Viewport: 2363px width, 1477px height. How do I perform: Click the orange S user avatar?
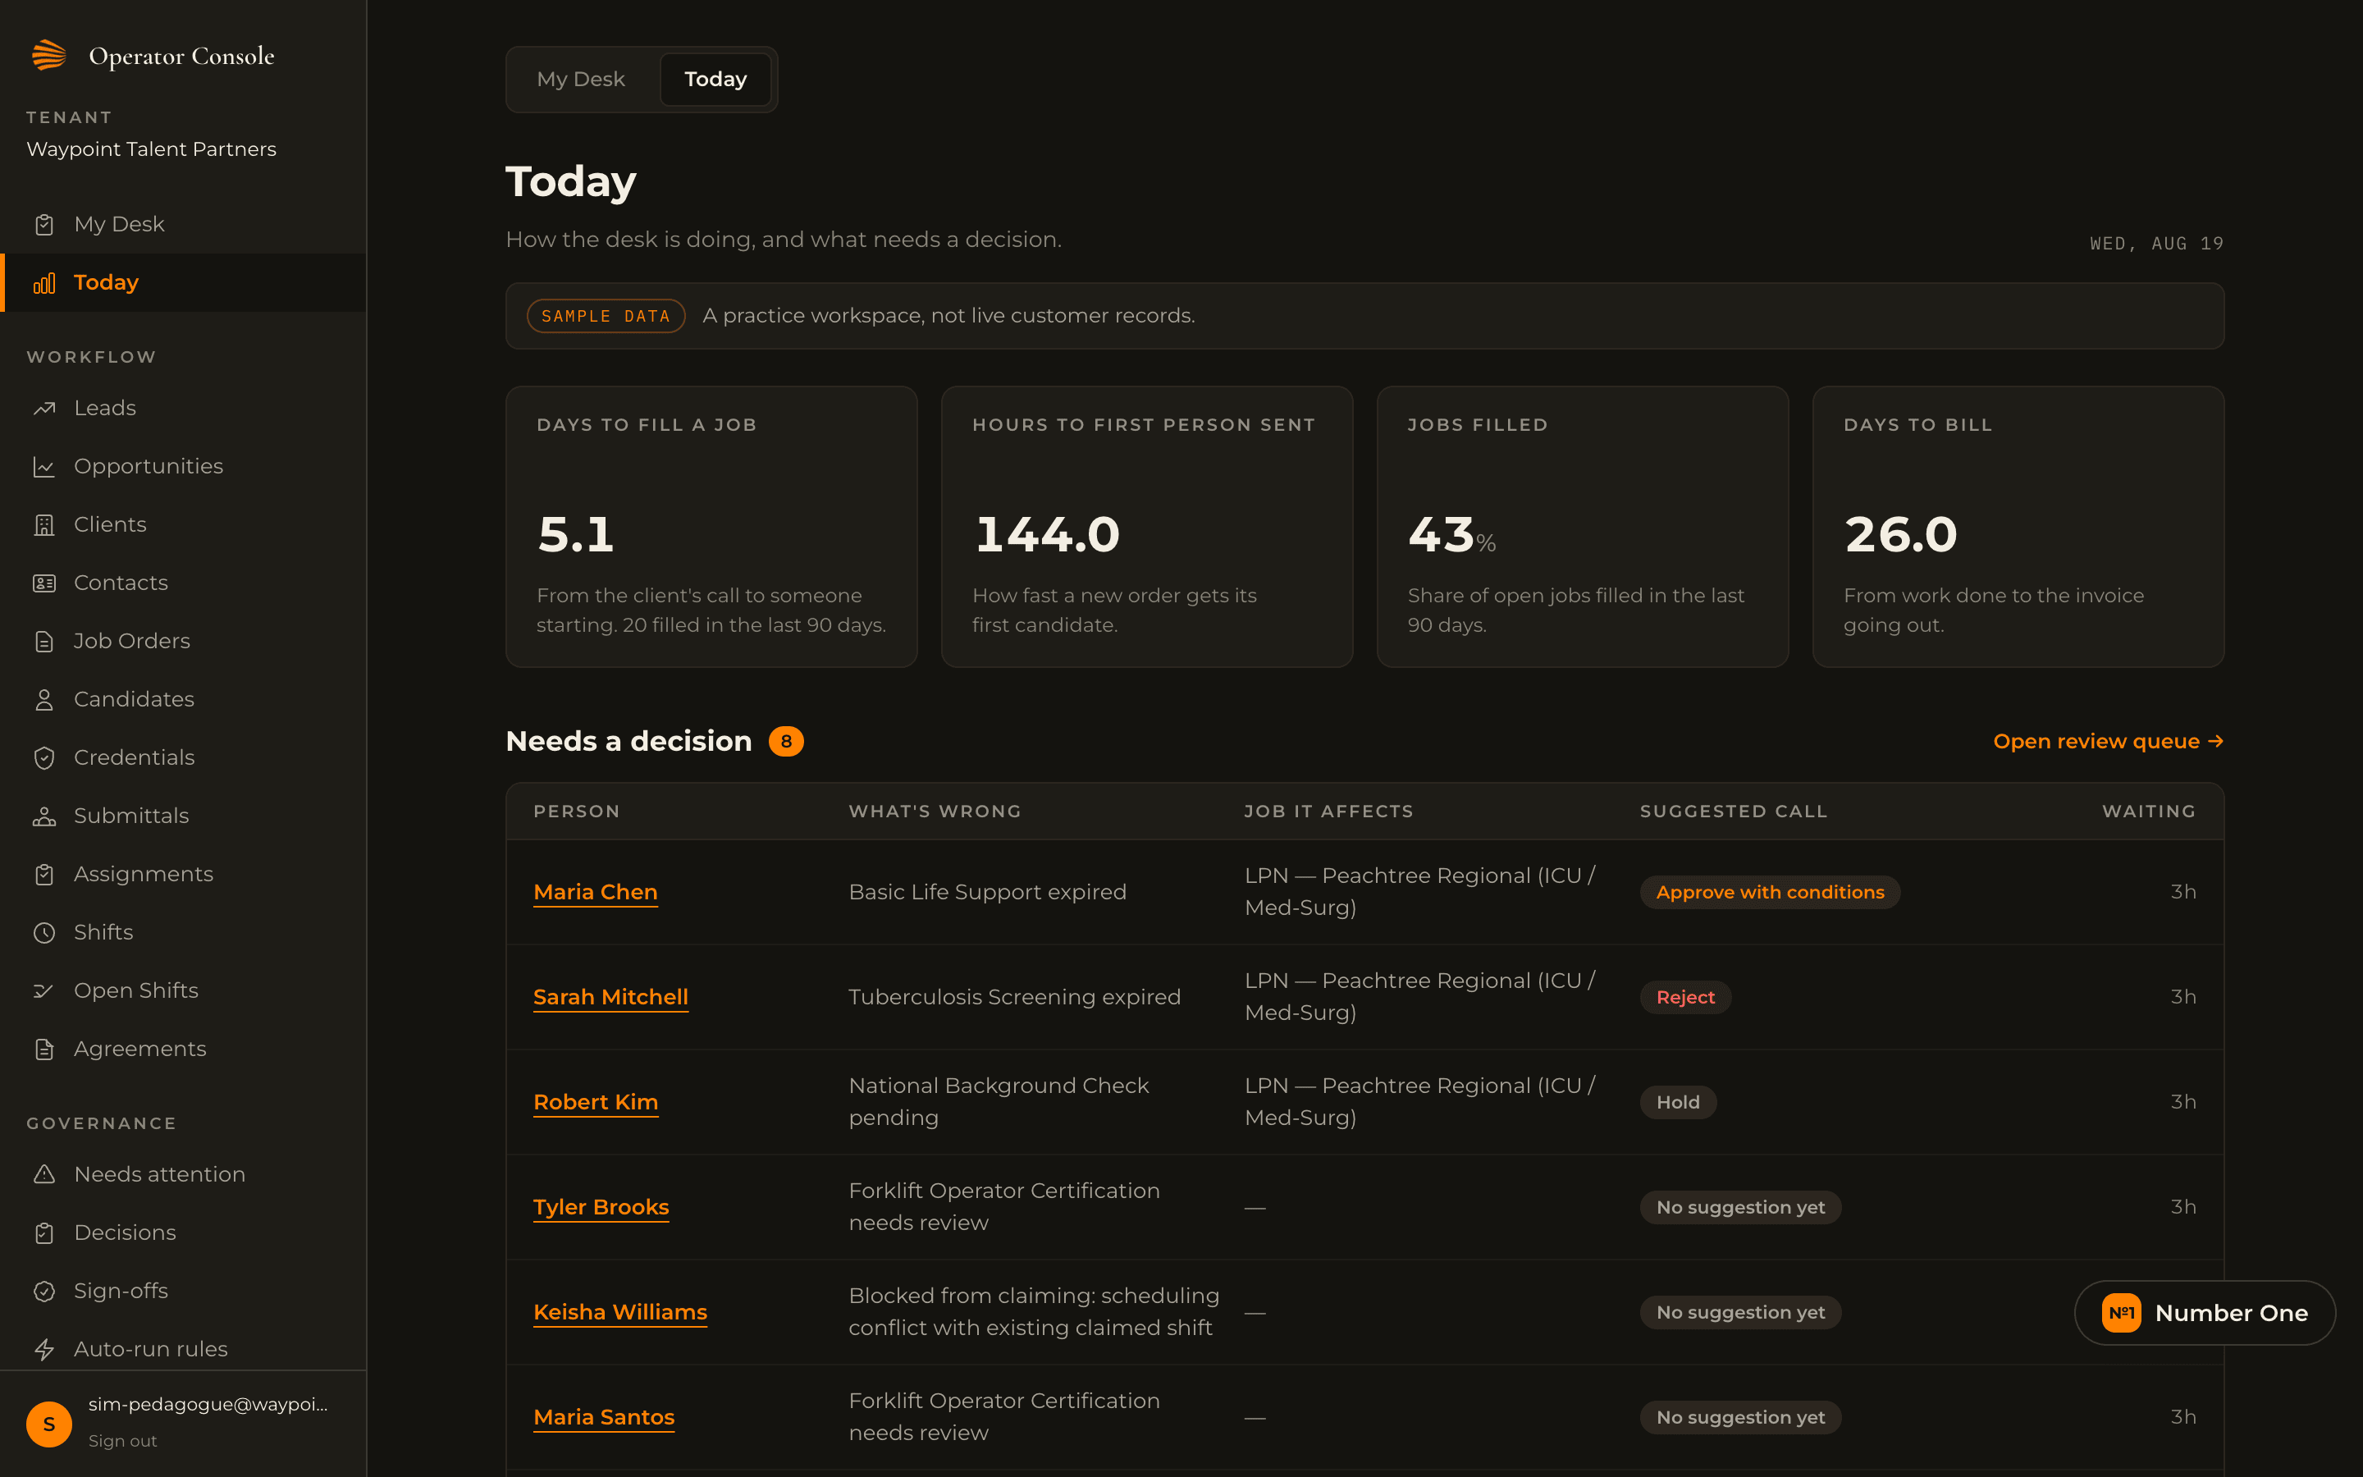click(49, 1424)
